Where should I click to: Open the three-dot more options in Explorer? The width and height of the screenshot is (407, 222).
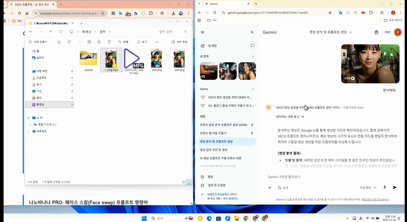point(157,42)
